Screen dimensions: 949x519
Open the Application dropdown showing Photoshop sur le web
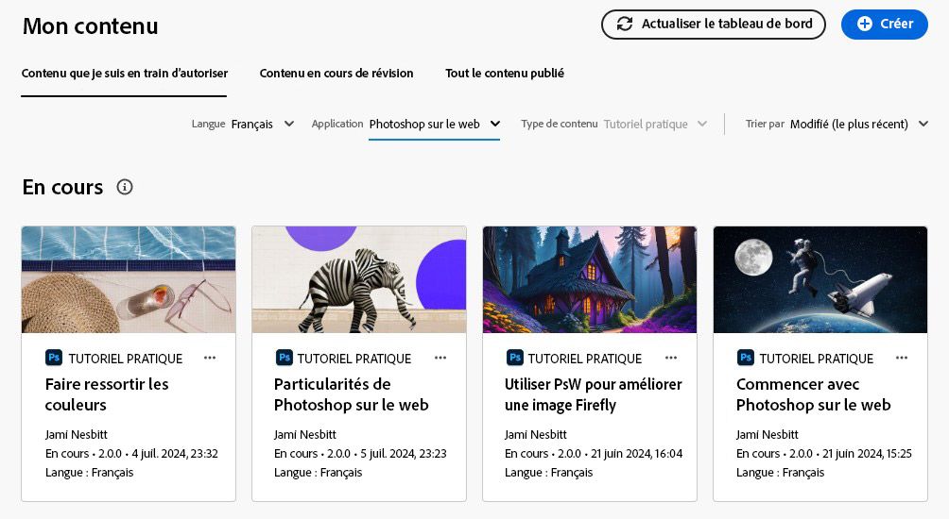[x=435, y=124]
